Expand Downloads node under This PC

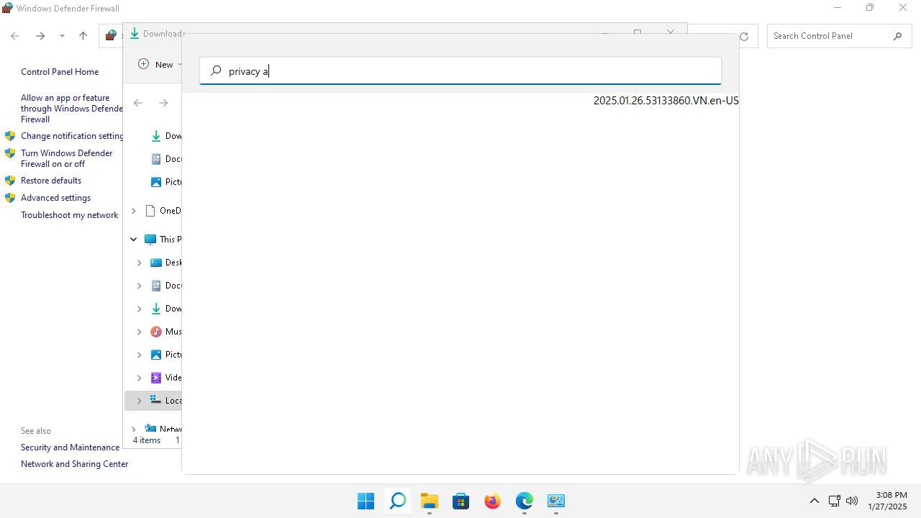tap(140, 309)
